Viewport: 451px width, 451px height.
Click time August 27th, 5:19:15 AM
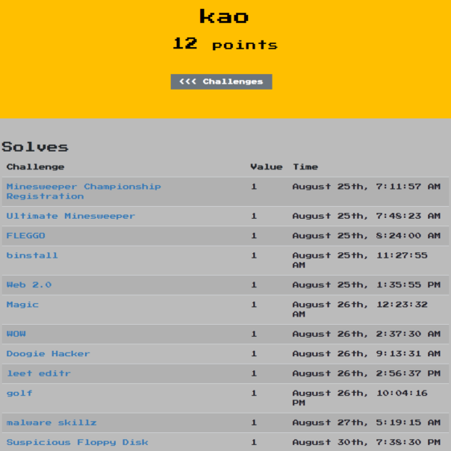367,423
